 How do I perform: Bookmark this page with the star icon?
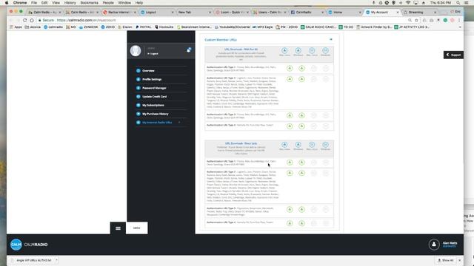pos(416,20)
